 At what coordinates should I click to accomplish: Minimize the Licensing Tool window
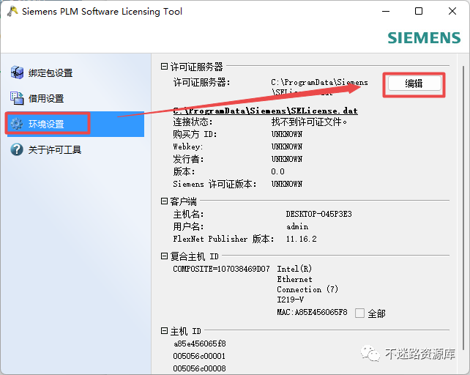pos(386,12)
